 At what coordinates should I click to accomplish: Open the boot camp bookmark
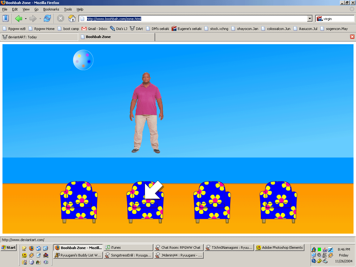68,29
